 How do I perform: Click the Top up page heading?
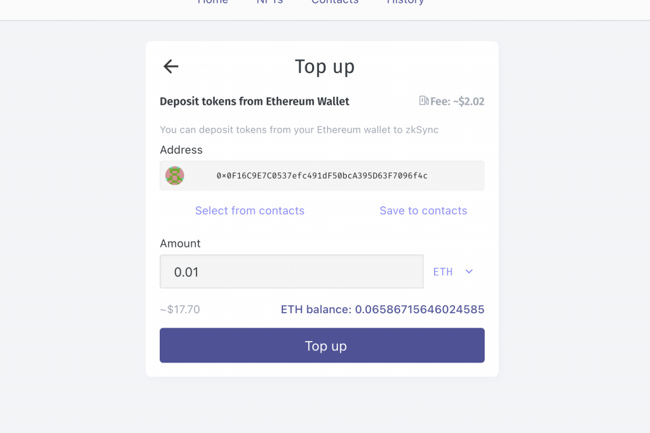324,67
